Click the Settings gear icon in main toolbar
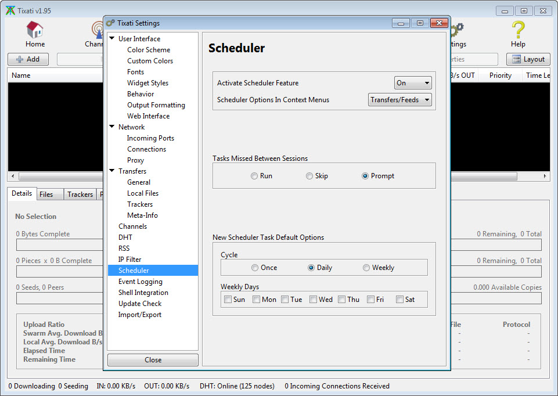Image resolution: width=558 pixels, height=396 pixels. pyautogui.click(x=458, y=30)
